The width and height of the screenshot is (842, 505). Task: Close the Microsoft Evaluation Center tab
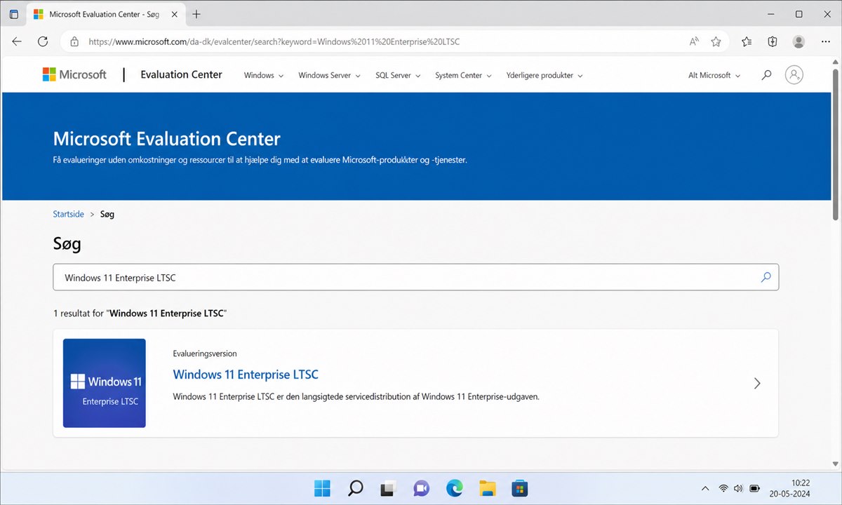tap(174, 14)
